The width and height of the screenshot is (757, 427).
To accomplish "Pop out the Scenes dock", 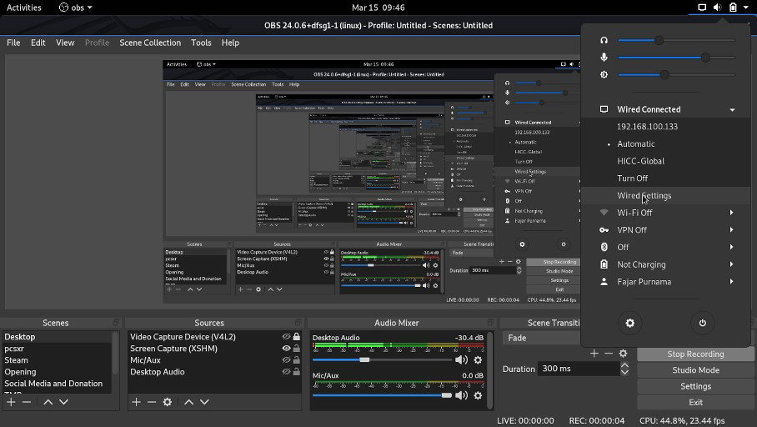I will pyautogui.click(x=116, y=323).
